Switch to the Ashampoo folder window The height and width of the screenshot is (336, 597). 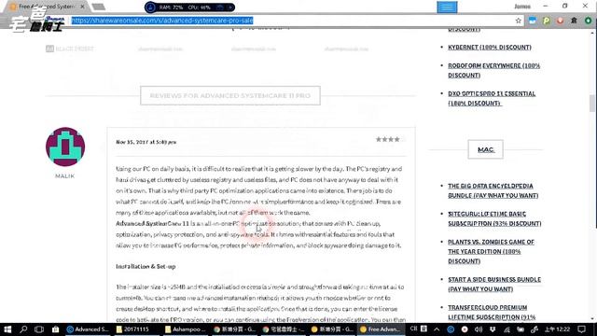[186, 329]
